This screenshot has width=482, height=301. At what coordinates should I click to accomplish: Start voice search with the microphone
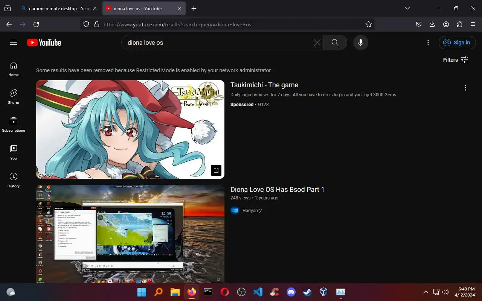click(x=361, y=43)
